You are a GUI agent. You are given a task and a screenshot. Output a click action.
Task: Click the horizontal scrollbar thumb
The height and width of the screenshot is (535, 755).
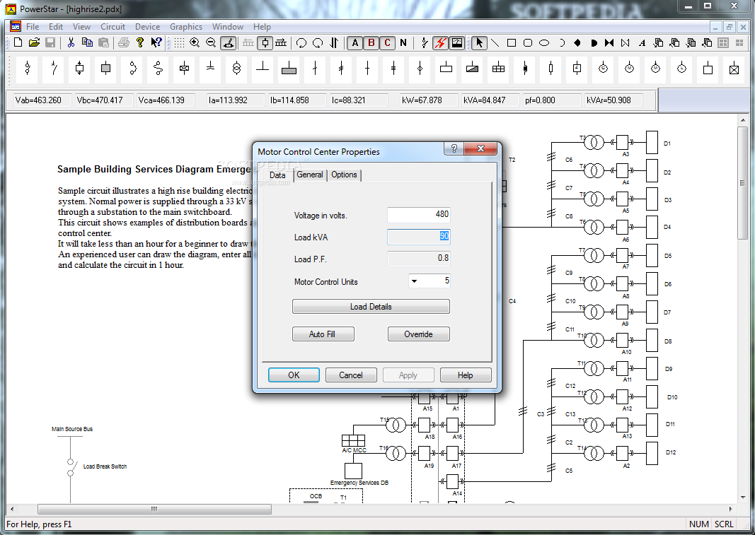[154, 509]
